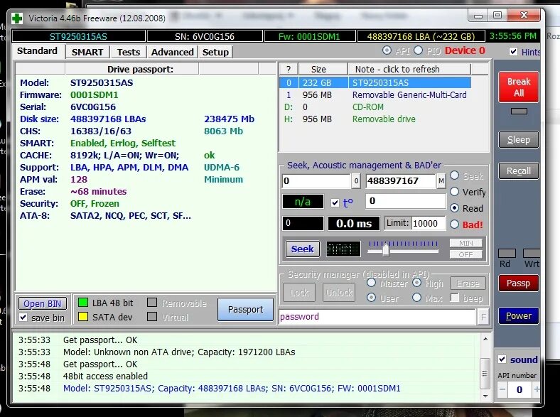The image size is (560, 417).
Task: Increase API number with plus button
Action: (x=536, y=389)
